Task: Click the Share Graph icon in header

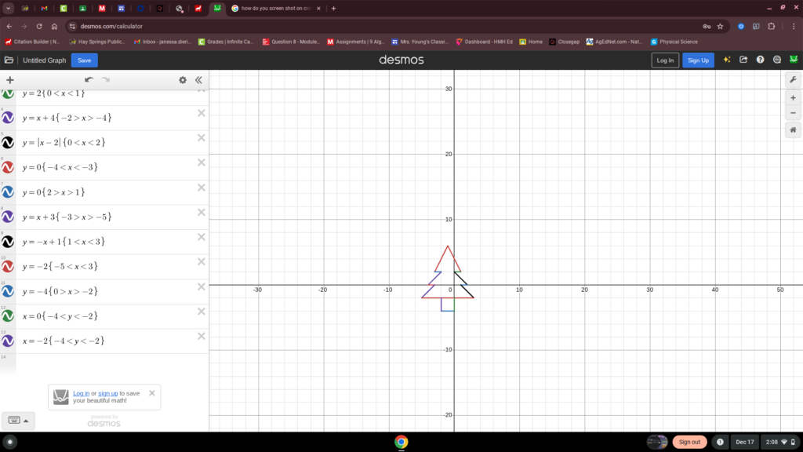Action: (743, 60)
